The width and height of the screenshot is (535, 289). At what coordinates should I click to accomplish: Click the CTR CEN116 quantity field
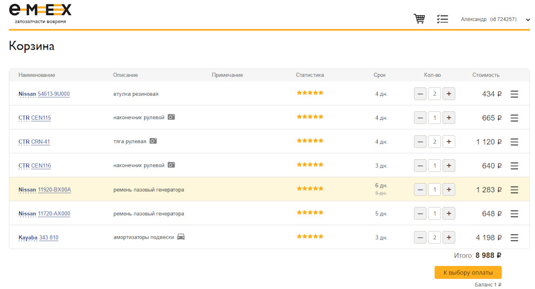point(435,166)
